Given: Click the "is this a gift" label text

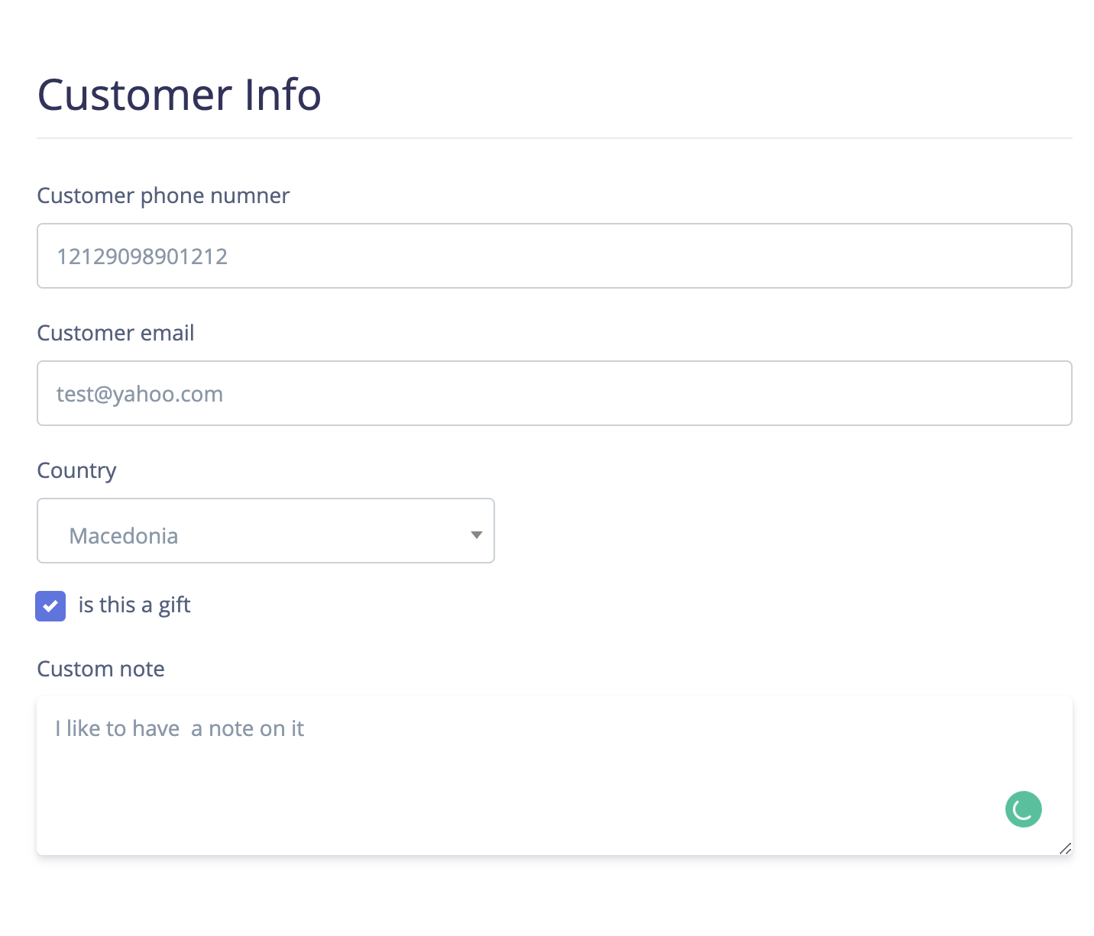Looking at the screenshot, I should coord(134,605).
